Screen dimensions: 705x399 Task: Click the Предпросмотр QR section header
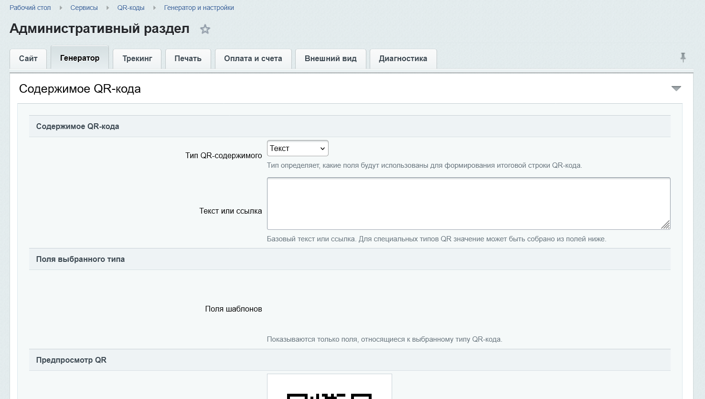(x=350, y=360)
